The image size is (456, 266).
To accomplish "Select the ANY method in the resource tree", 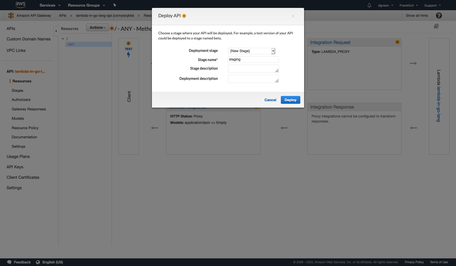I will pyautogui.click(x=88, y=44).
